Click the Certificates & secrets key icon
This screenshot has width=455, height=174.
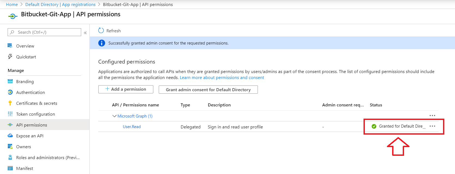click(x=10, y=103)
